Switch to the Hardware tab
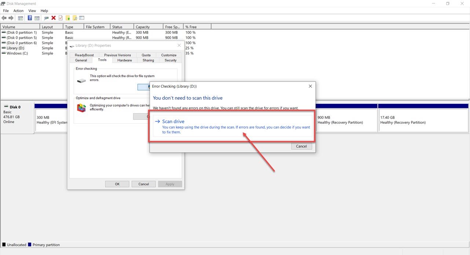This screenshot has height=255, width=470. (124, 60)
